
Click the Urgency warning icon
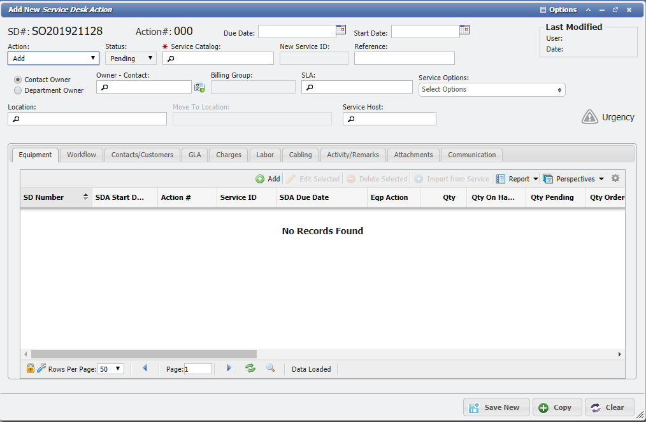click(589, 116)
